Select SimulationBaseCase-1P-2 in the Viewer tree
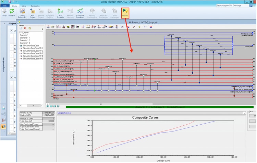The width and height of the screenshot is (257, 163). (33, 51)
